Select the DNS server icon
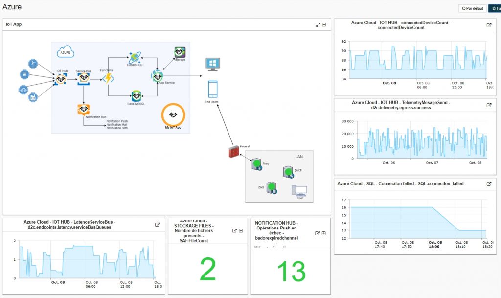 [272, 188]
